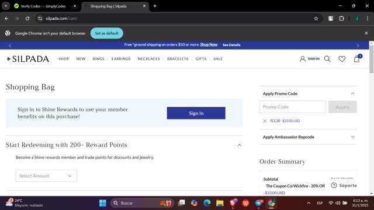
Task: Go back to previous page
Action: [x=6, y=18]
